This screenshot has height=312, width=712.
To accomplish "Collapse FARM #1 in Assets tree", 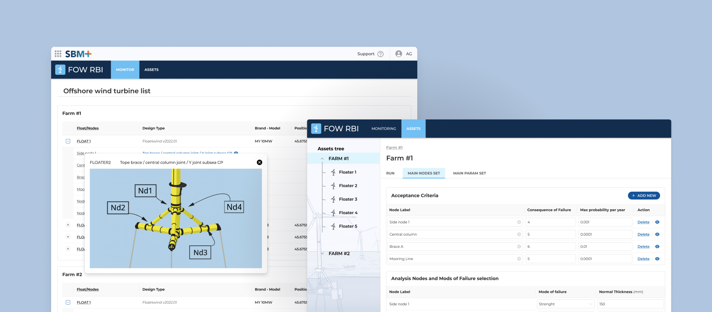I will point(322,159).
